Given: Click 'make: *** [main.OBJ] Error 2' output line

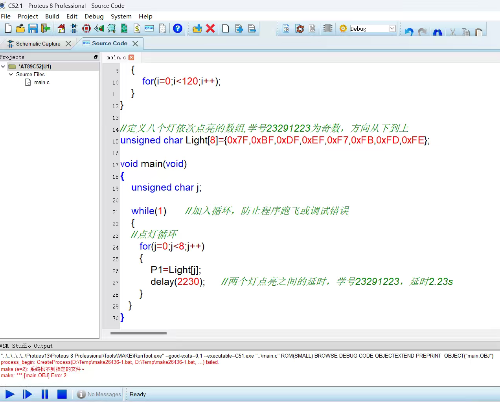Looking at the screenshot, I should pos(33,376).
